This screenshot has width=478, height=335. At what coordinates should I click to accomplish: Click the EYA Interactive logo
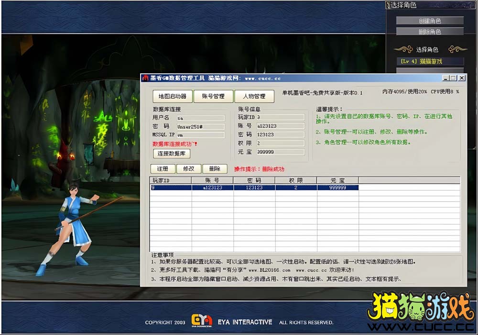202,321
